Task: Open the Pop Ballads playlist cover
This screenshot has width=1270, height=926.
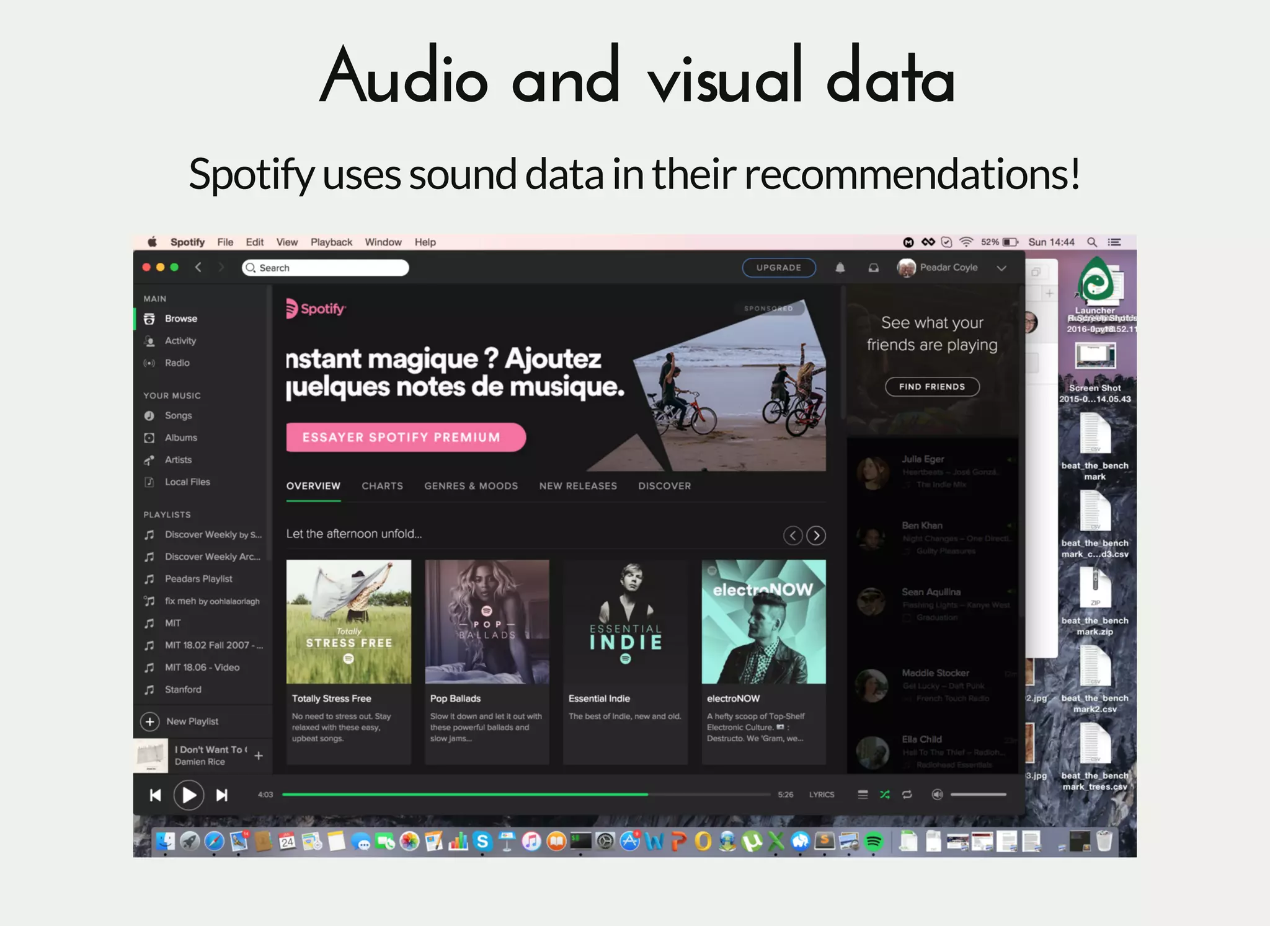Action: pos(487,622)
